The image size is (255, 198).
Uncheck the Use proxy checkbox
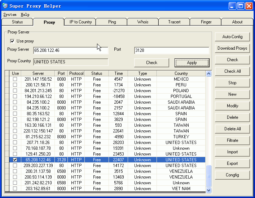point(12,41)
